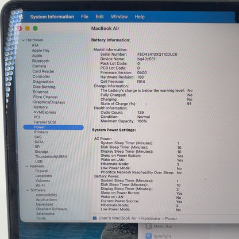Click the yellow minimize window button
The height and width of the screenshot is (239, 239).
[28, 28]
